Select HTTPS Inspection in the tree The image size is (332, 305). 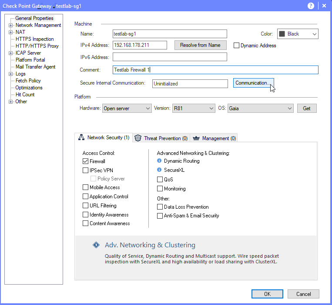(x=34, y=39)
